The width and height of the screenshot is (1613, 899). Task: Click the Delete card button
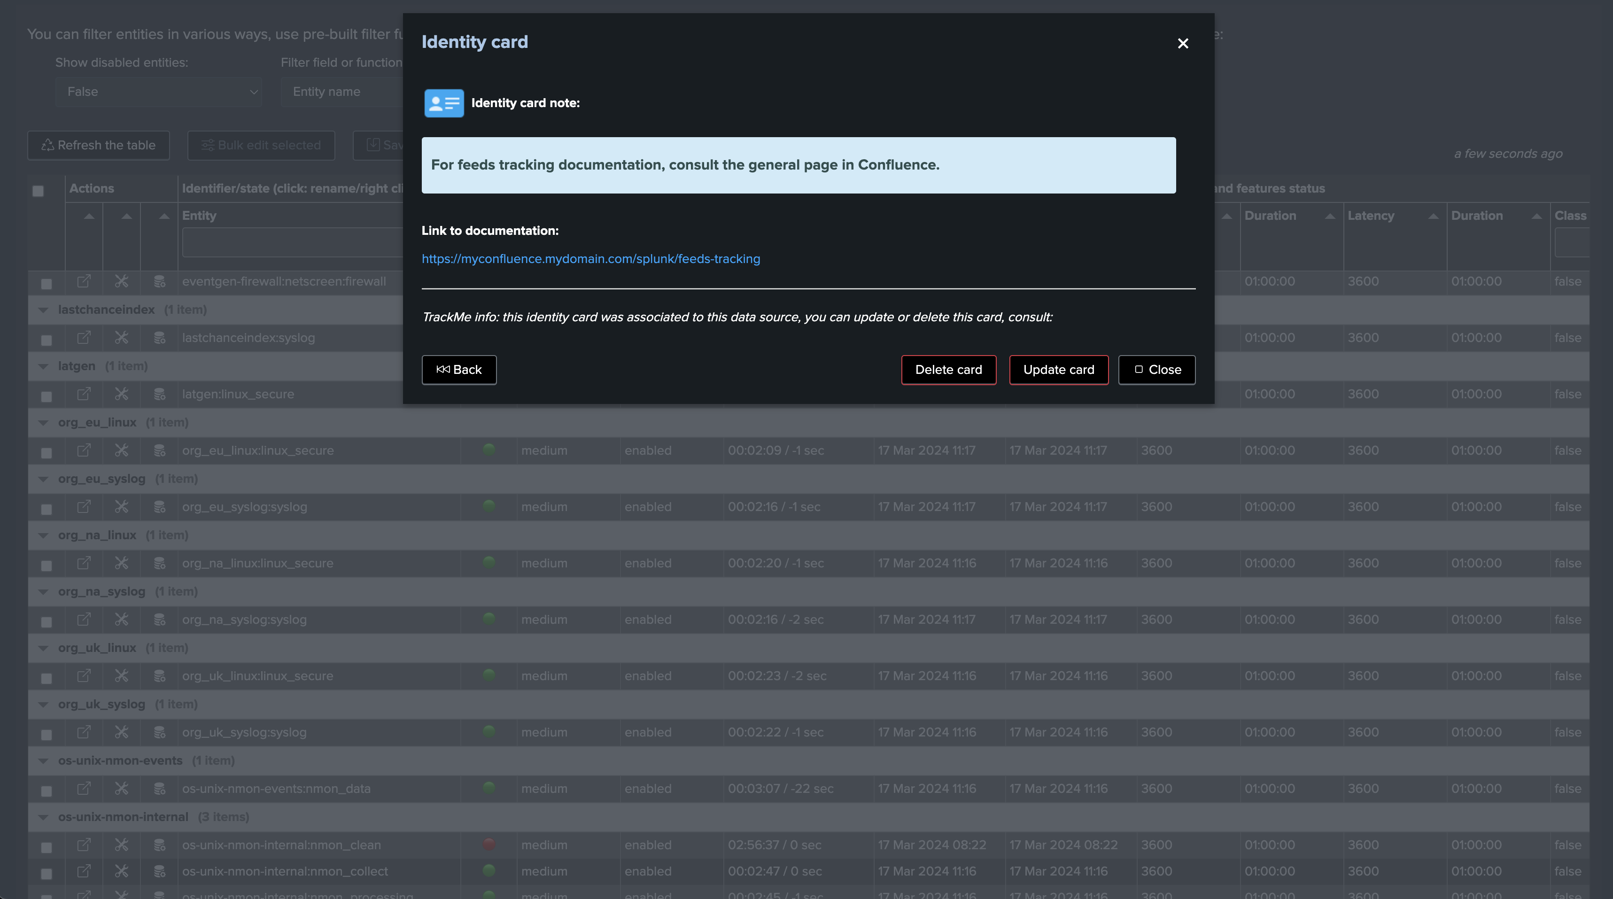tap(948, 369)
